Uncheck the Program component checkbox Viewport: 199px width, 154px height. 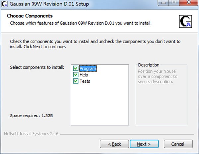76,69
